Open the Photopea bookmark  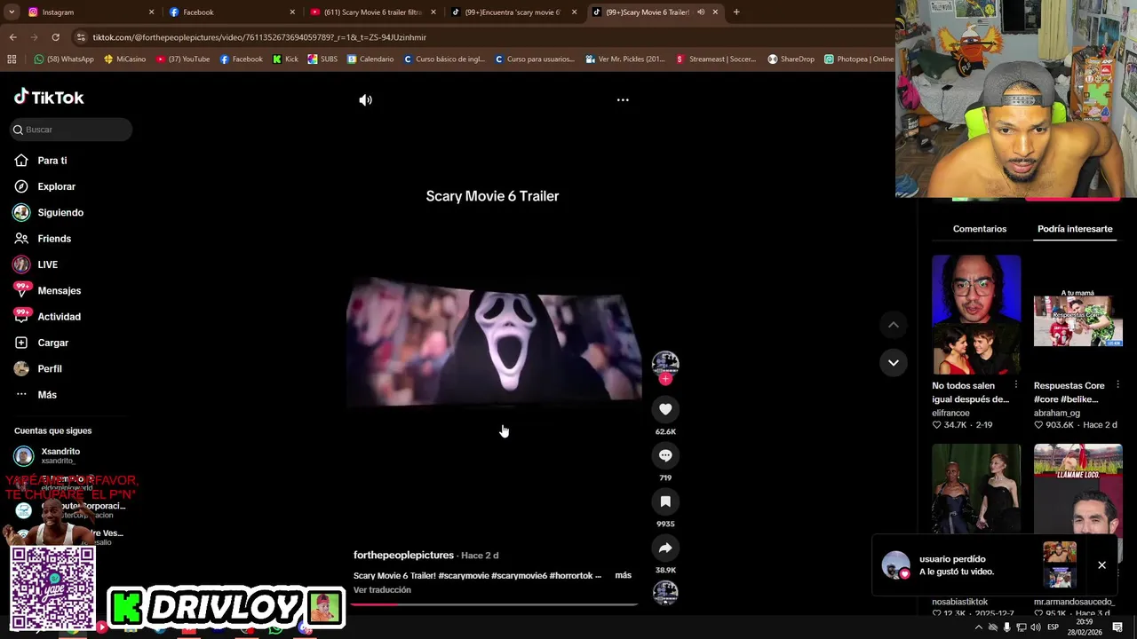[858, 59]
